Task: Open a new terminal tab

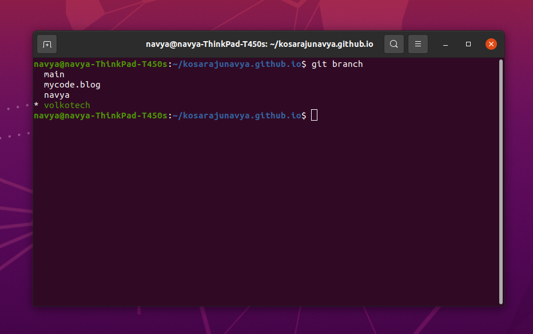Action: click(46, 44)
